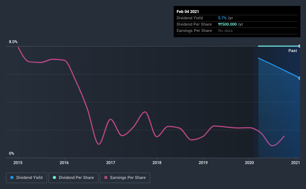Click the 8.0% y-axis label
Screen dimensions: 306x189
click(x=13, y=42)
